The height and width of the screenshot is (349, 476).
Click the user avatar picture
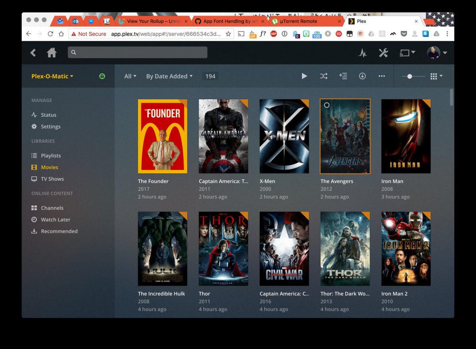434,52
